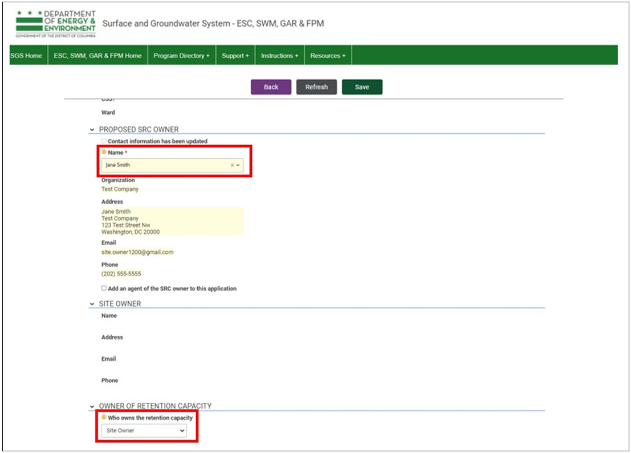Click the Refresh button
The width and height of the screenshot is (631, 453).
coord(316,87)
